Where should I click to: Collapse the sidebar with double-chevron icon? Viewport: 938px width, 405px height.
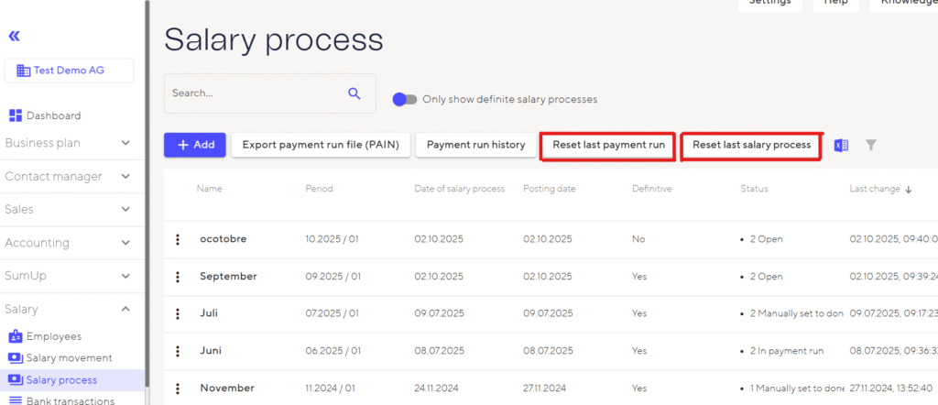[14, 36]
